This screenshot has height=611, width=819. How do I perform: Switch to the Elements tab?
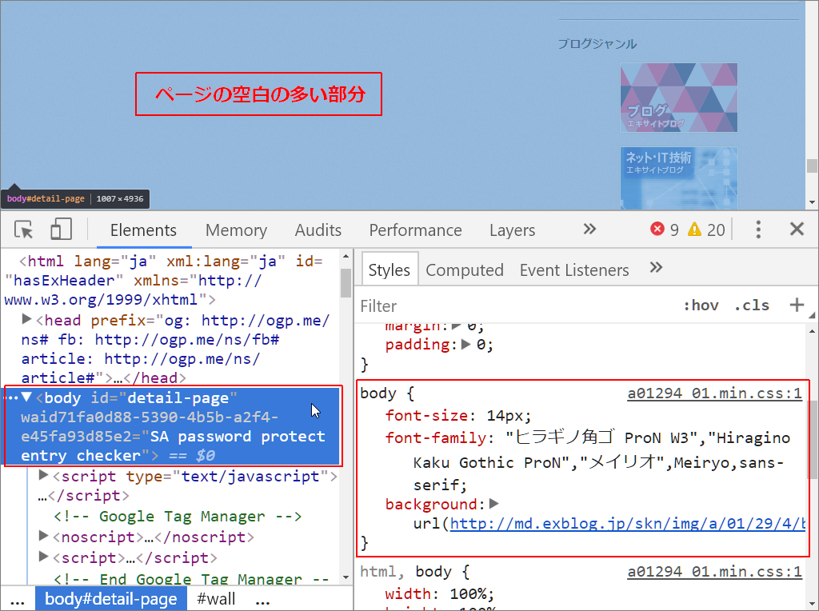click(143, 230)
